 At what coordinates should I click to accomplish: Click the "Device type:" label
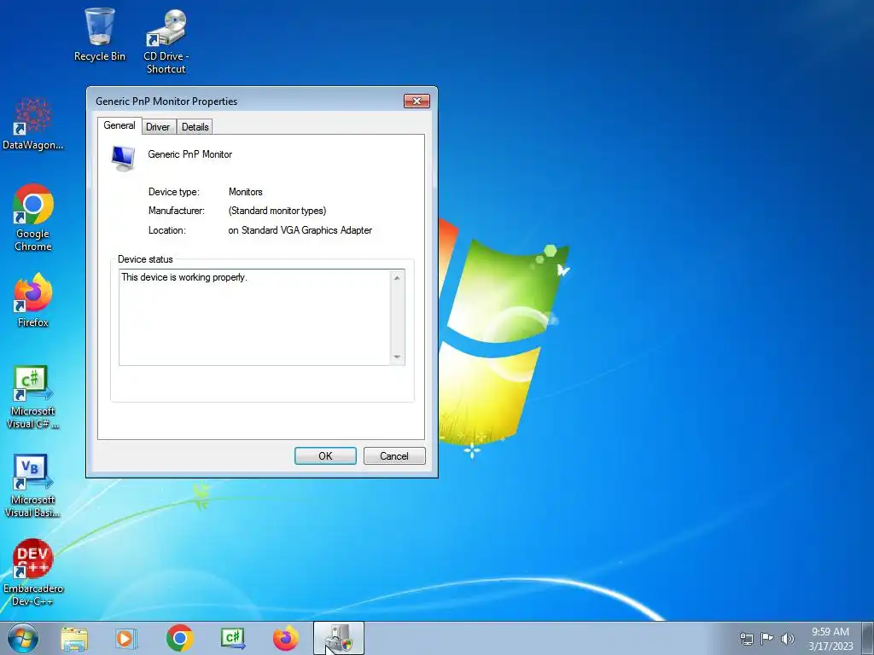pos(174,192)
